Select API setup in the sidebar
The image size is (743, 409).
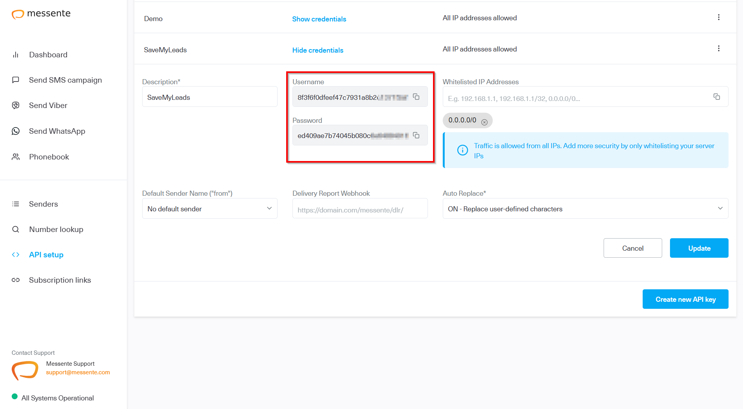tap(46, 255)
